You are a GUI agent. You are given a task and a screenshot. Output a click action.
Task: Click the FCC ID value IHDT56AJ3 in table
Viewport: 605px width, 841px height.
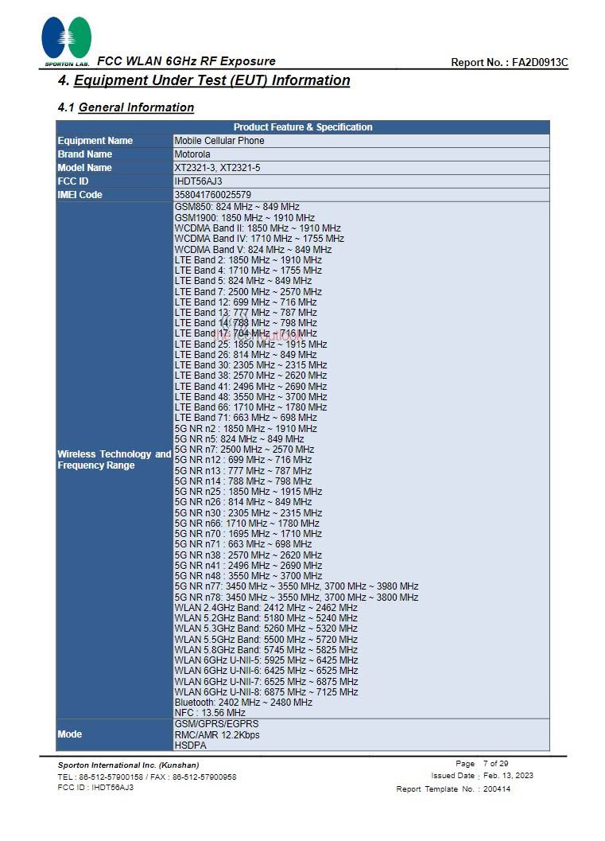(x=198, y=181)
